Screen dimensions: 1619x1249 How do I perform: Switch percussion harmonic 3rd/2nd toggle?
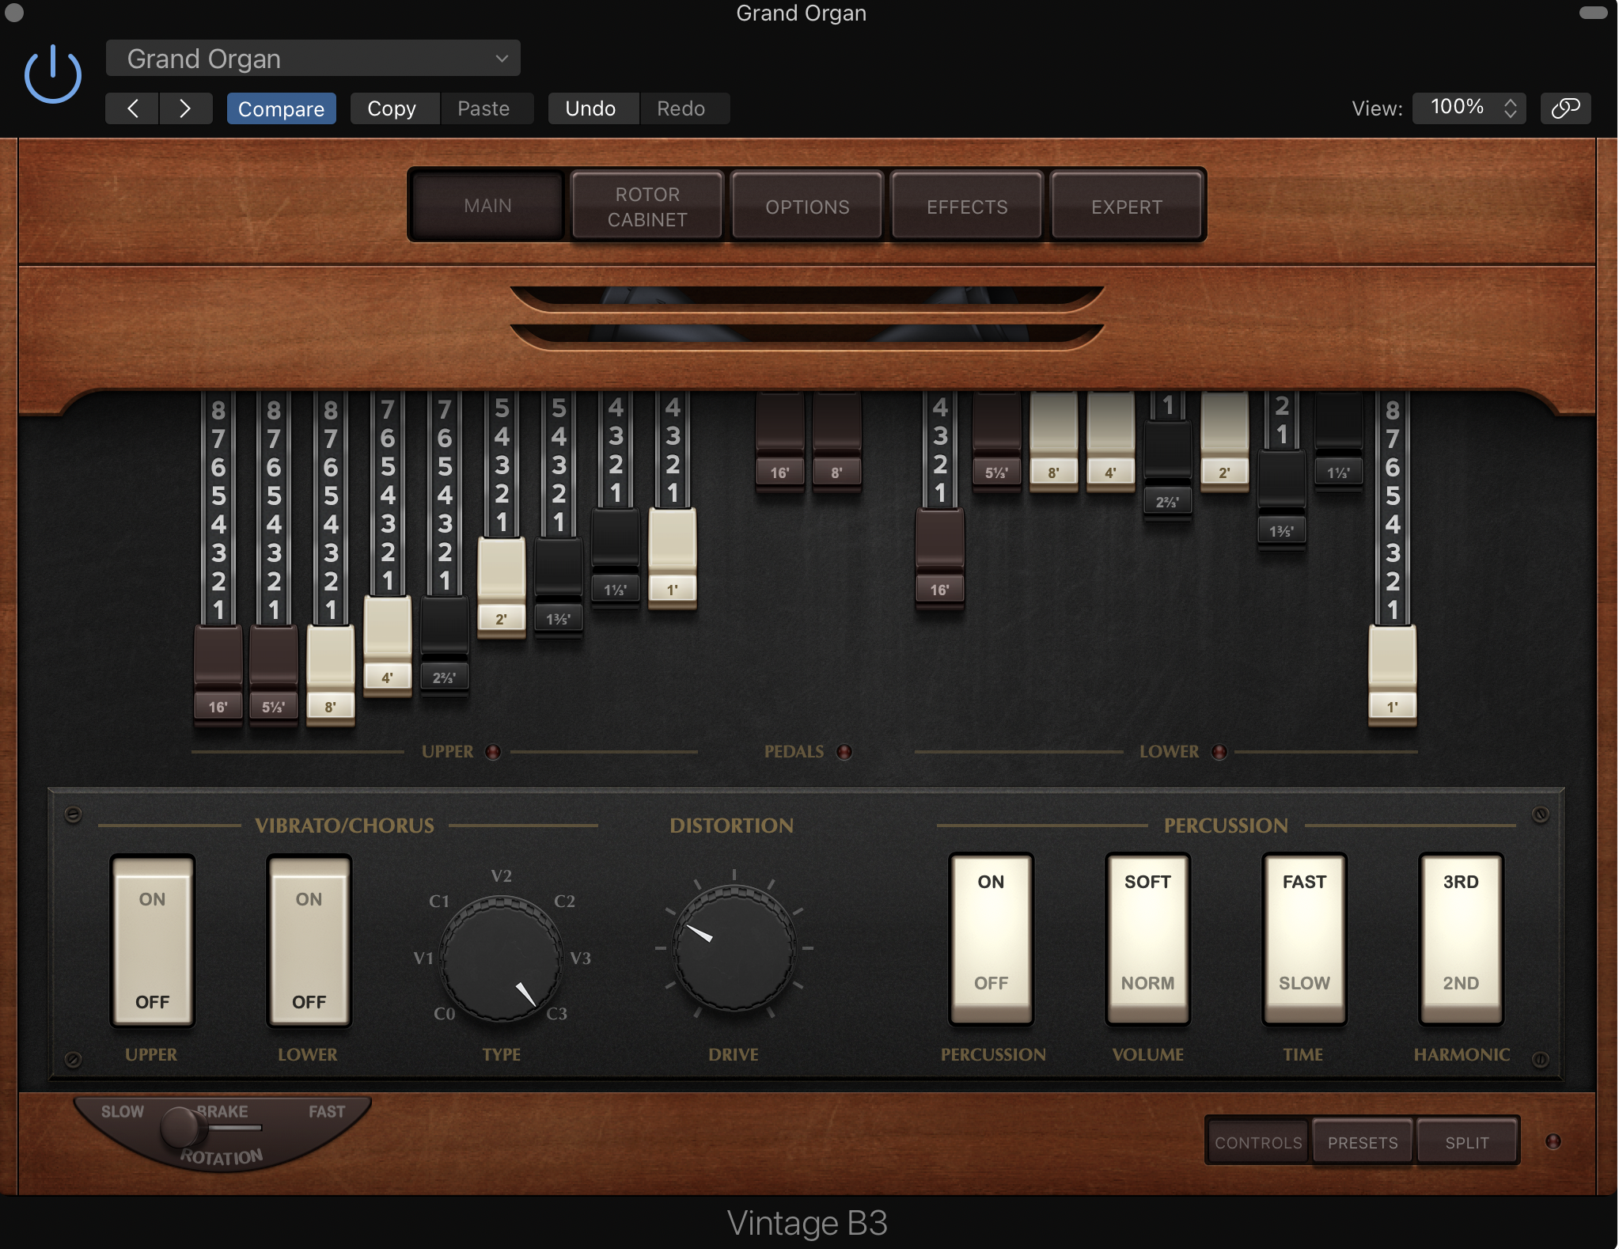(1460, 939)
